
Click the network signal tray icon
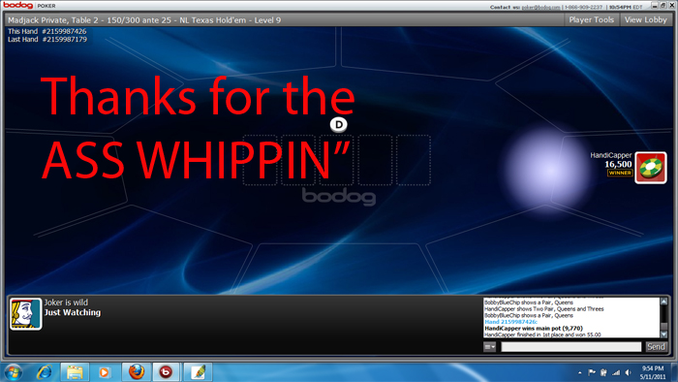[616, 372]
